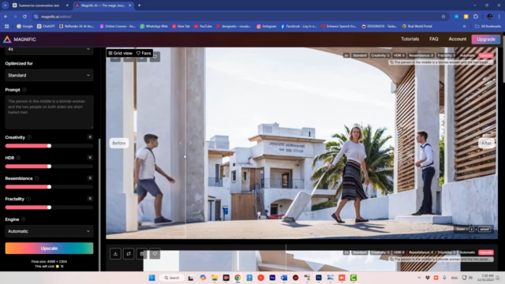Bookmark this page with star icon
The width and height of the screenshot is (505, 284).
click(443, 17)
